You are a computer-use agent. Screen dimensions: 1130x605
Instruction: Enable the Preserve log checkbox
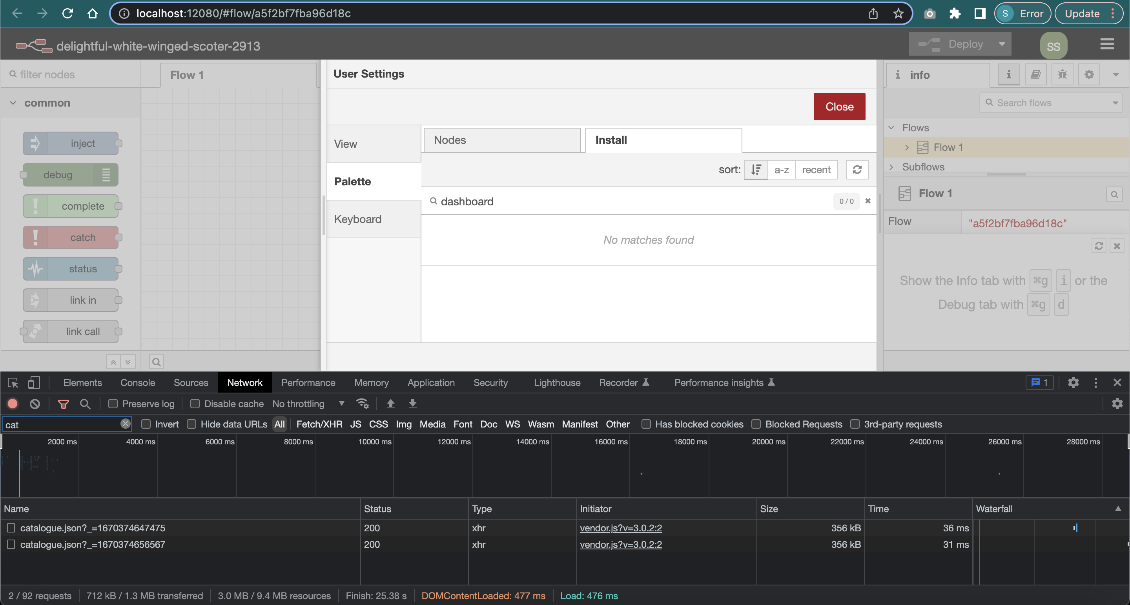click(113, 404)
